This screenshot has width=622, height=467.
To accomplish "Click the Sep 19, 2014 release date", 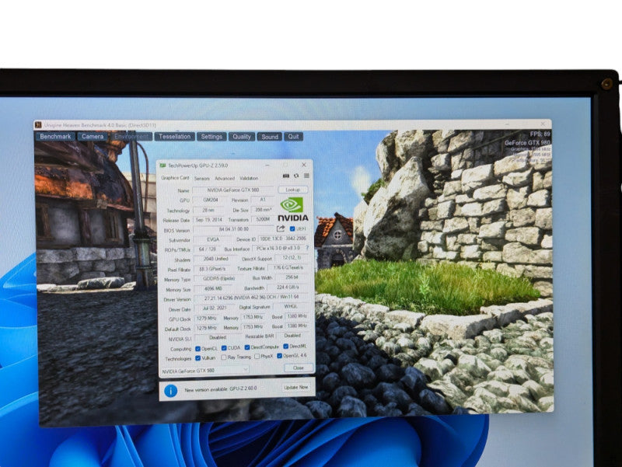I will click(x=208, y=219).
